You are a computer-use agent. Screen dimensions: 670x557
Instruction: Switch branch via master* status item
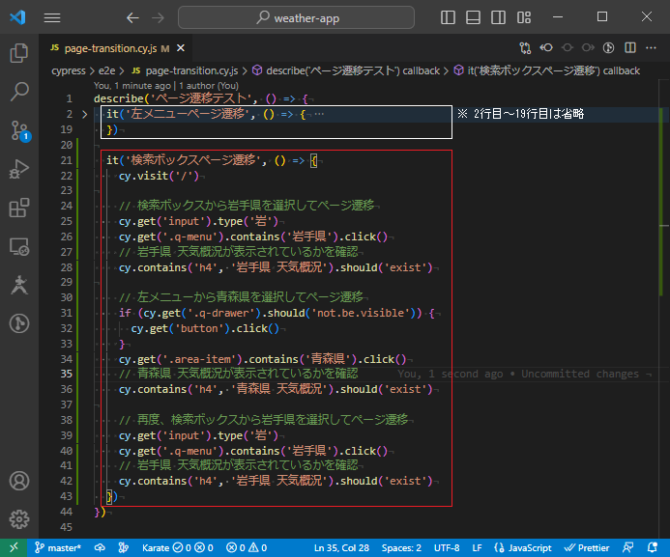click(58, 547)
